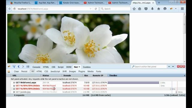Image resolution: width=192 pixels, height=108 pixels.
Task: Switch to Kendo Grid Auto... browser tab
Action: (x=70, y=3)
